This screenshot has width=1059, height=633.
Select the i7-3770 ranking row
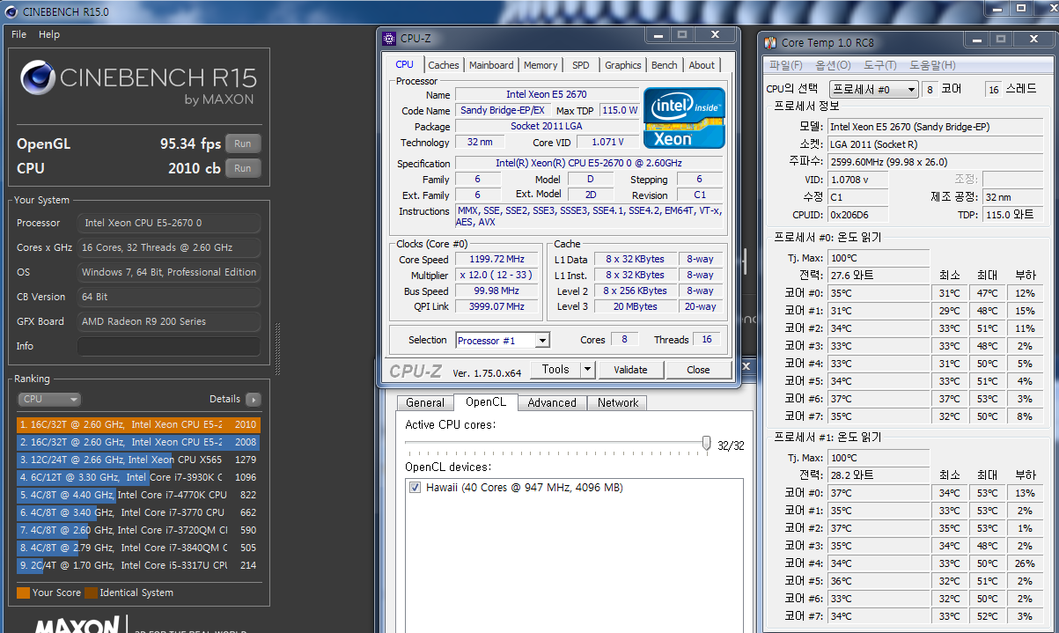point(139,512)
